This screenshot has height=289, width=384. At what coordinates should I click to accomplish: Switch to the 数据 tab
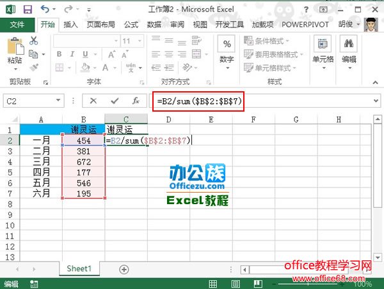[x=154, y=24]
